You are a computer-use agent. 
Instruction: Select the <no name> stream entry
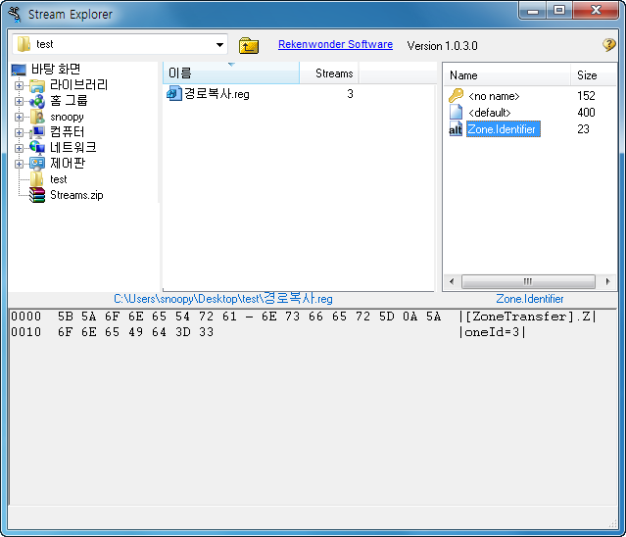[x=494, y=96]
